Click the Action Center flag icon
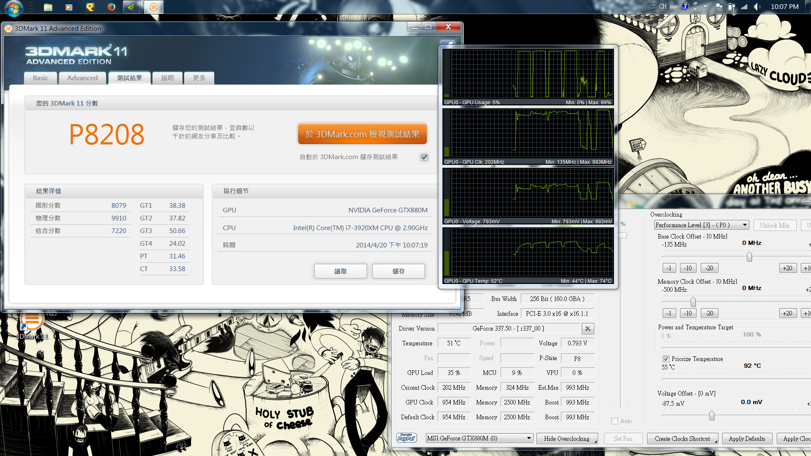The image size is (811, 456). point(718,6)
